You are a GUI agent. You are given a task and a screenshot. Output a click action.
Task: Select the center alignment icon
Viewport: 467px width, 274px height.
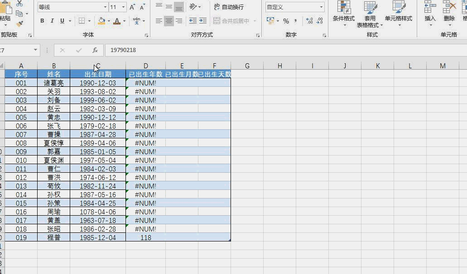pos(168,21)
